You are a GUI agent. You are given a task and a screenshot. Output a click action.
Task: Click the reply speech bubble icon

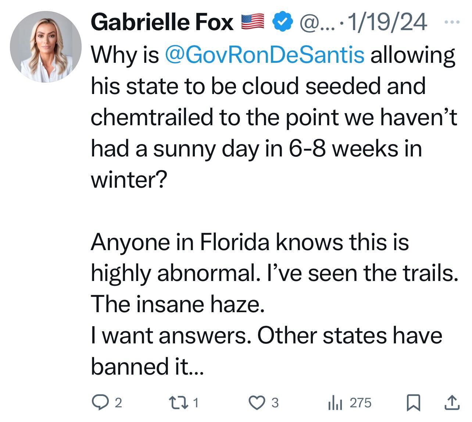click(99, 403)
